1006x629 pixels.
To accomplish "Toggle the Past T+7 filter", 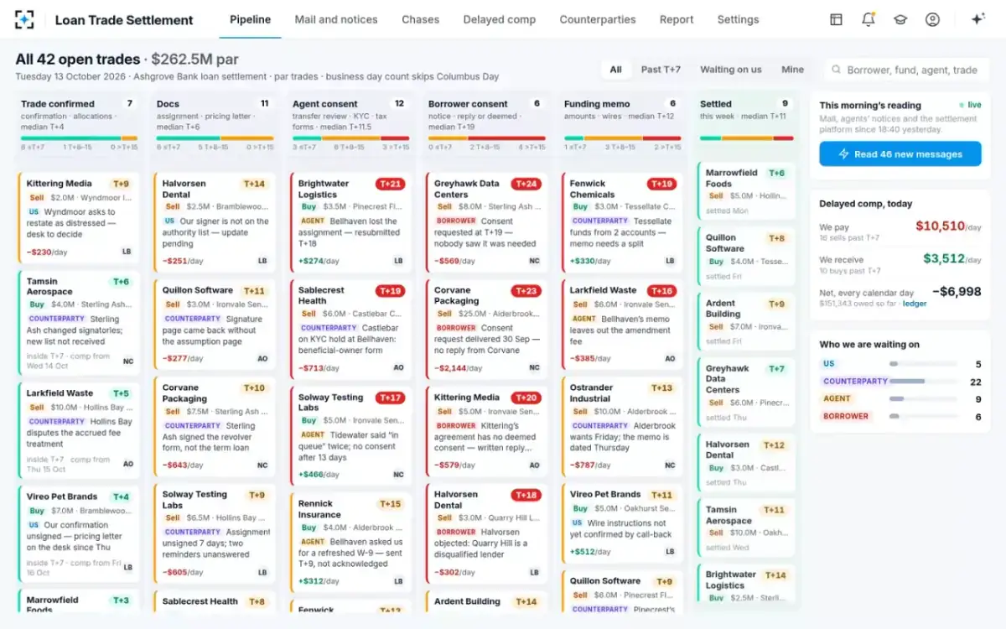I will (x=661, y=70).
